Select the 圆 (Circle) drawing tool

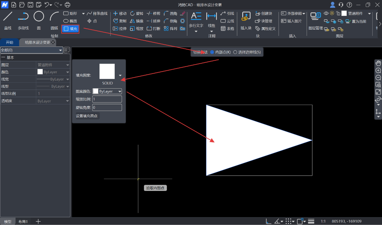39,20
